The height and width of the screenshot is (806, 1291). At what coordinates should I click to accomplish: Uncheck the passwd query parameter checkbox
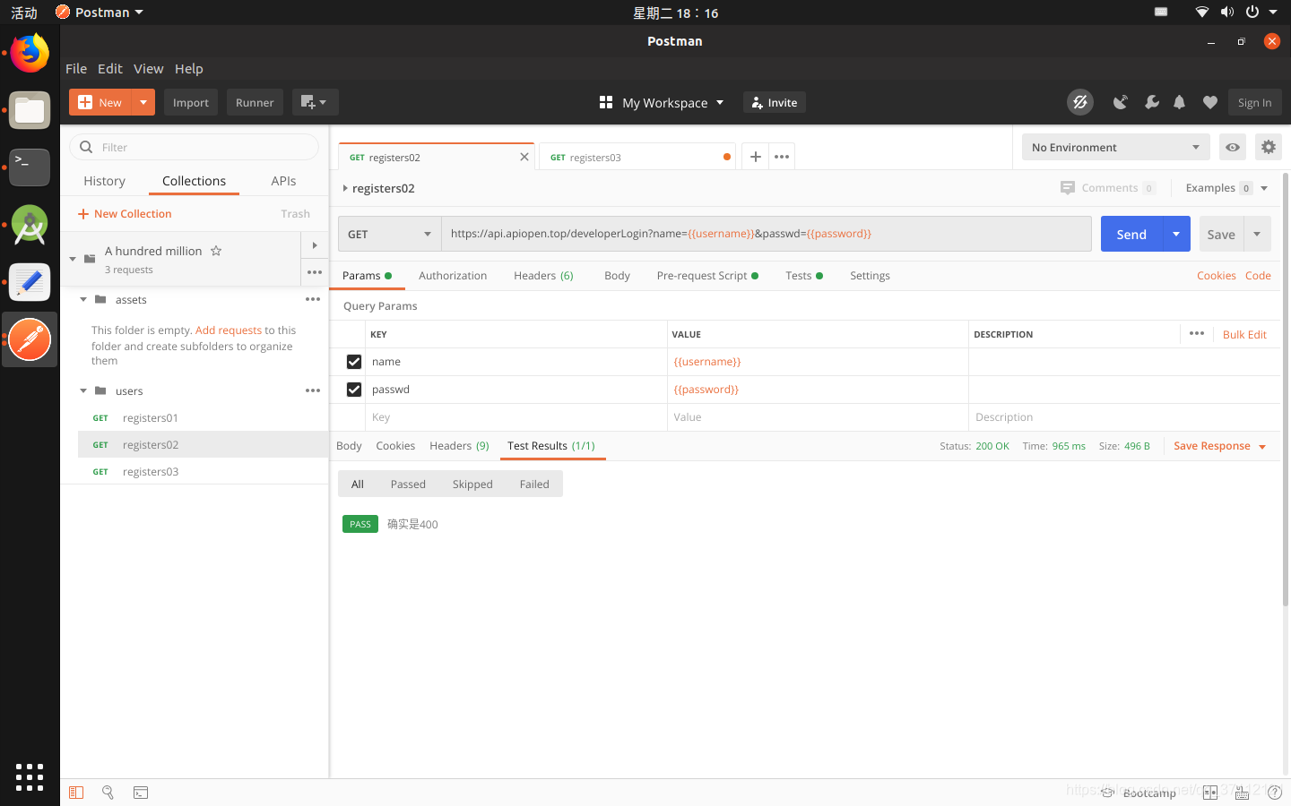354,390
